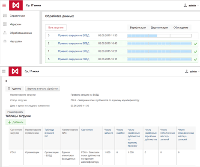Click the user avatar icon in bottom window

click(187, 71)
